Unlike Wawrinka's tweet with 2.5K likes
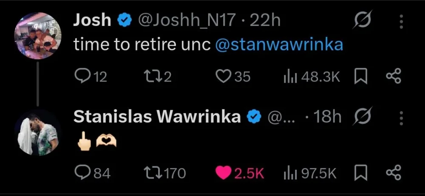 tap(223, 173)
